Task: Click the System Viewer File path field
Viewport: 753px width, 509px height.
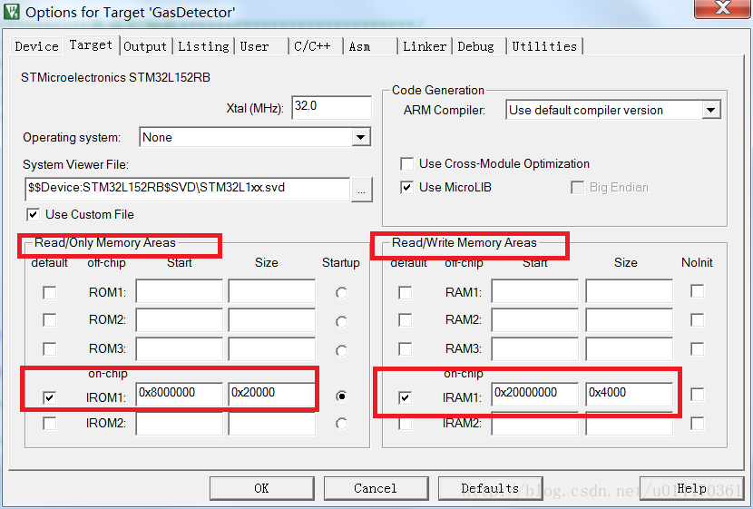Action: tap(187, 189)
